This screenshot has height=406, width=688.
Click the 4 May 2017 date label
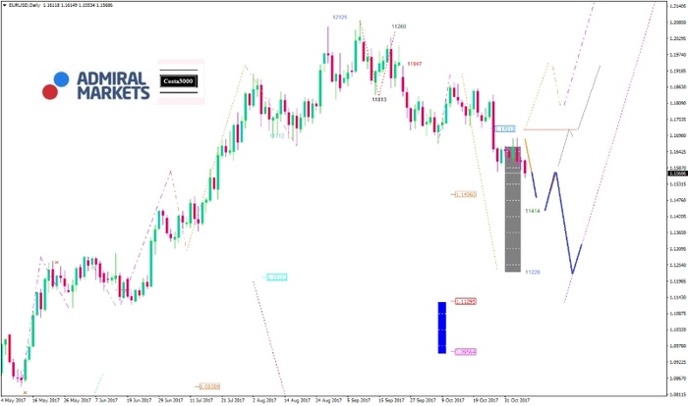click(15, 400)
